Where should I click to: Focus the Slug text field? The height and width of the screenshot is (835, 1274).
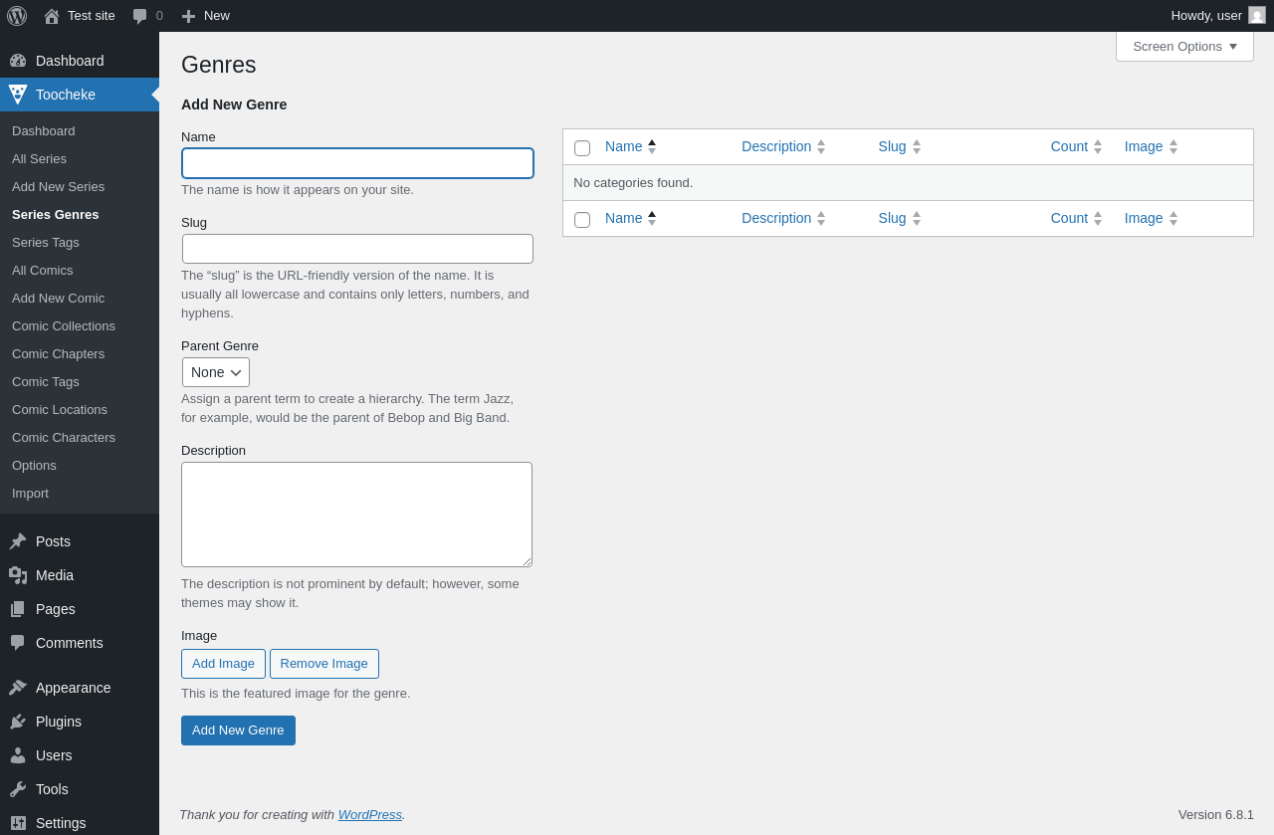357,249
